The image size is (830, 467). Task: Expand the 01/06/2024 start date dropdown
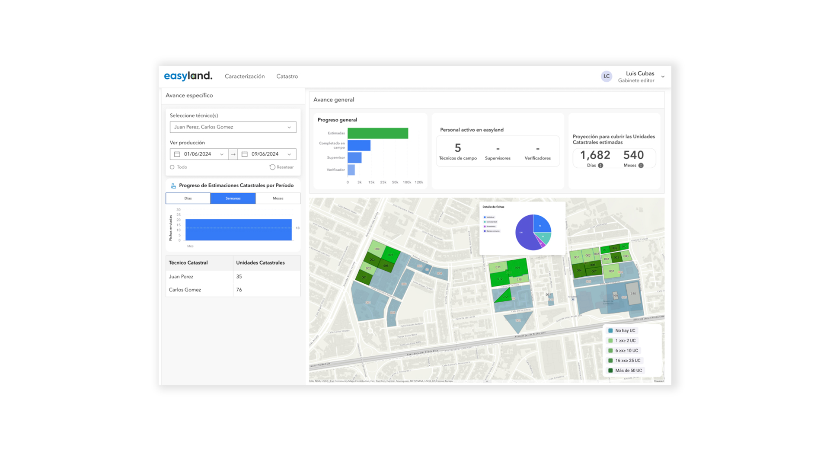tap(222, 154)
